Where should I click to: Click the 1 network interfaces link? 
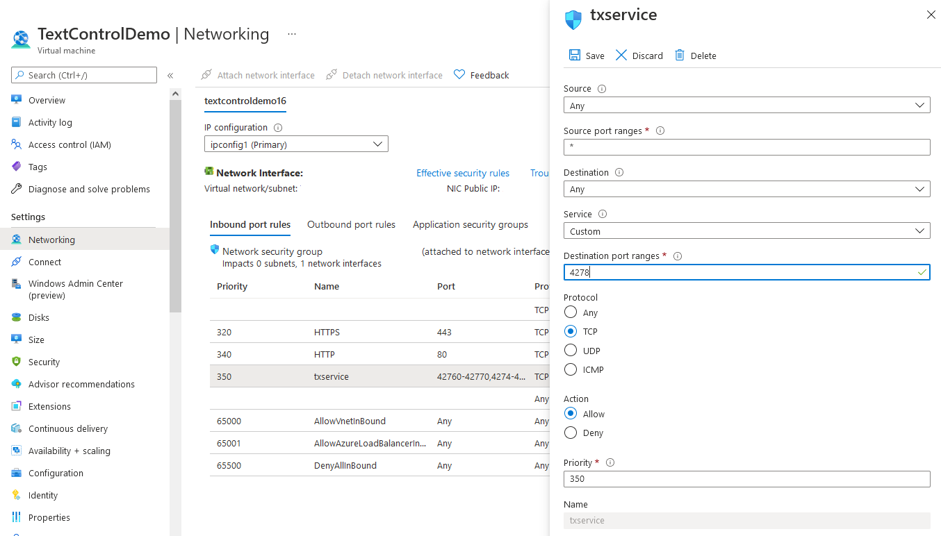point(341,264)
